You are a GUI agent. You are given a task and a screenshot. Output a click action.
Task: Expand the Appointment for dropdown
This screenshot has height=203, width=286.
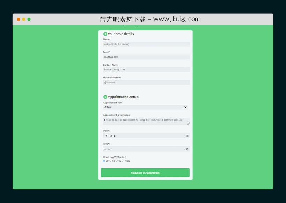pyautogui.click(x=146, y=107)
